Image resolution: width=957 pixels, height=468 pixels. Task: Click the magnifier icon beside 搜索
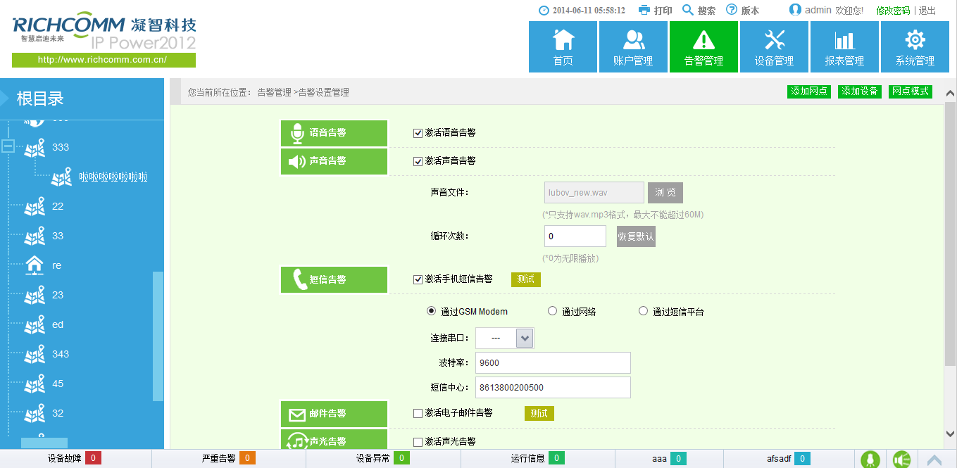pos(686,11)
